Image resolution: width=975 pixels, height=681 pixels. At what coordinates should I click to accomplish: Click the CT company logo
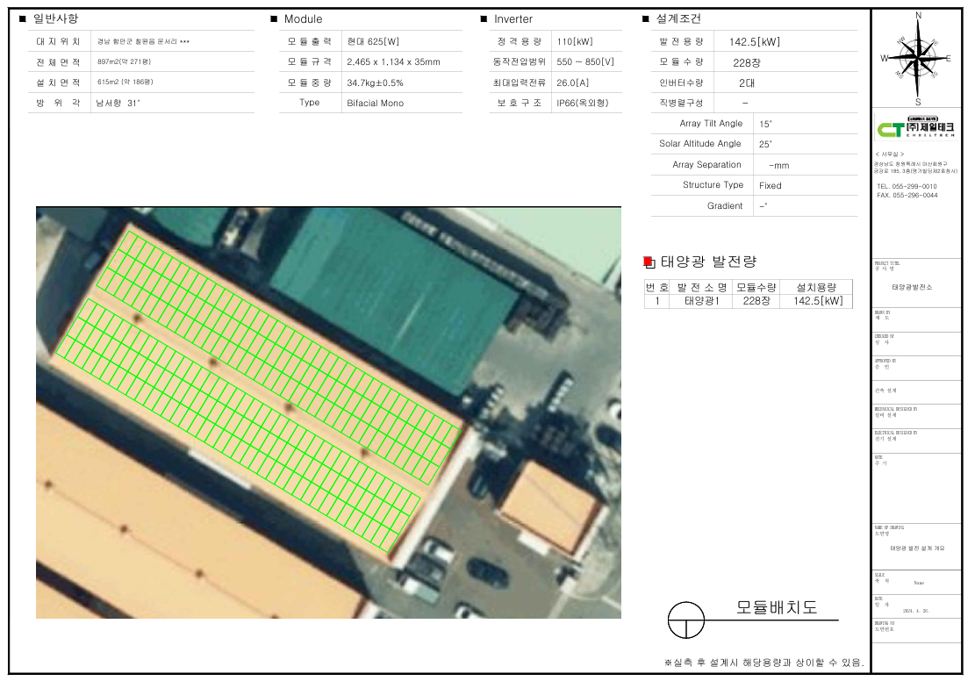pos(917,128)
